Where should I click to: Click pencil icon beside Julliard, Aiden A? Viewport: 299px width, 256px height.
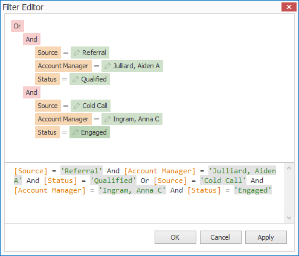(x=108, y=66)
